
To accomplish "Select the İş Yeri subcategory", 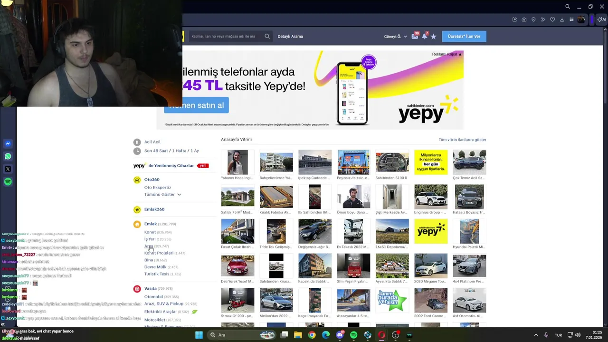I will coord(150,239).
